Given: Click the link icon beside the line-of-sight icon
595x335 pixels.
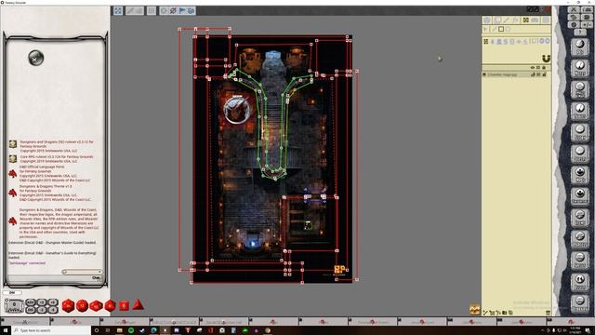Looking at the screenshot, I should [535, 20].
